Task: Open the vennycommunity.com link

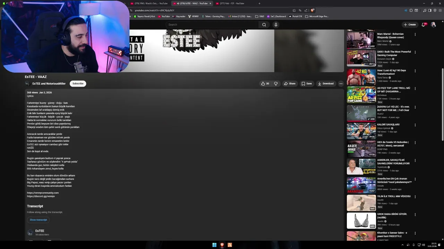Action: click(43, 193)
